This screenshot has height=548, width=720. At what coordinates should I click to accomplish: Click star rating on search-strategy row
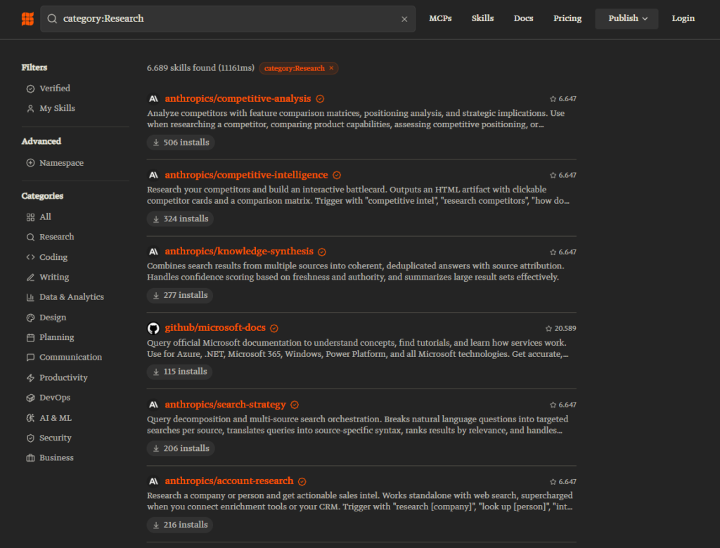pos(563,405)
